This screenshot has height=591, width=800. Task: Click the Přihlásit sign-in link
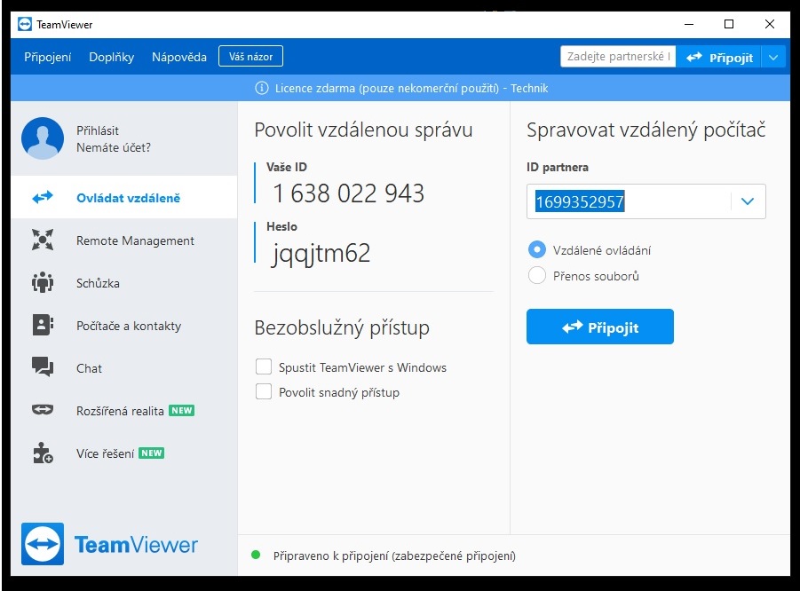[x=98, y=130]
